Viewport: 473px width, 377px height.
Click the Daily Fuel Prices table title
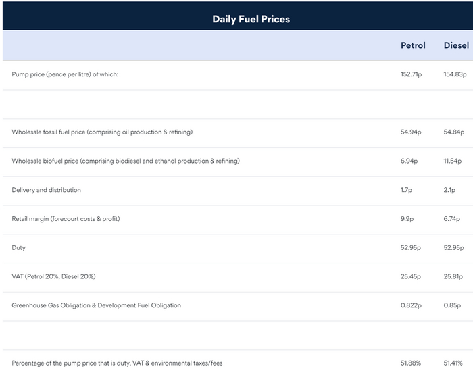click(251, 19)
